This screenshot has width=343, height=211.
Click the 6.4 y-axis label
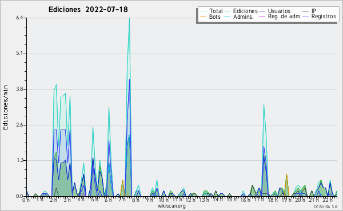[x=19, y=18]
